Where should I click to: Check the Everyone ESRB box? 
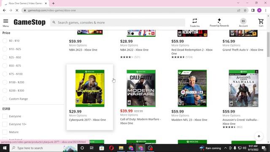click(5, 116)
